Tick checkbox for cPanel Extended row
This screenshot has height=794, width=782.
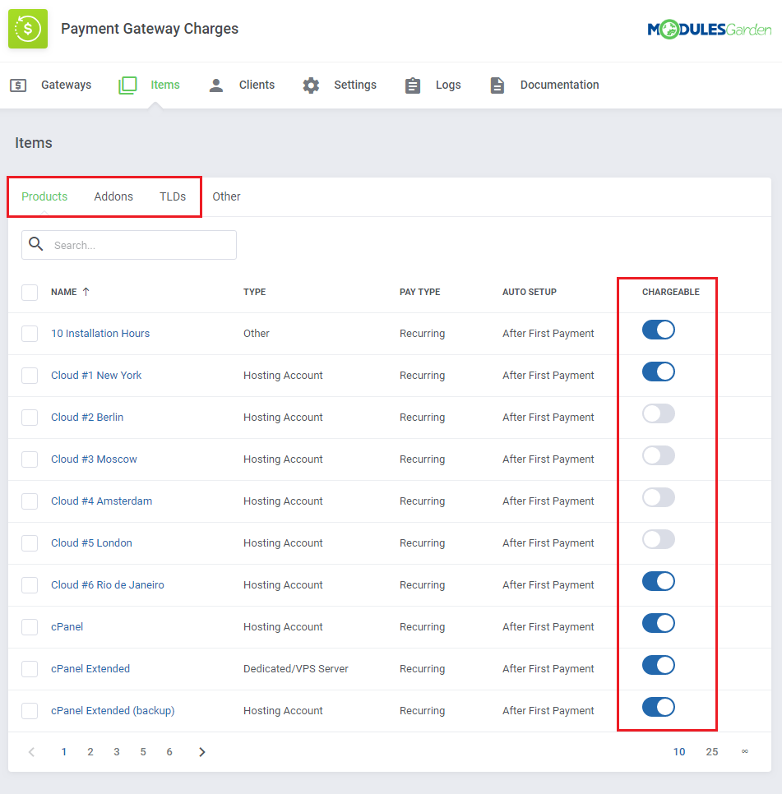pos(30,669)
